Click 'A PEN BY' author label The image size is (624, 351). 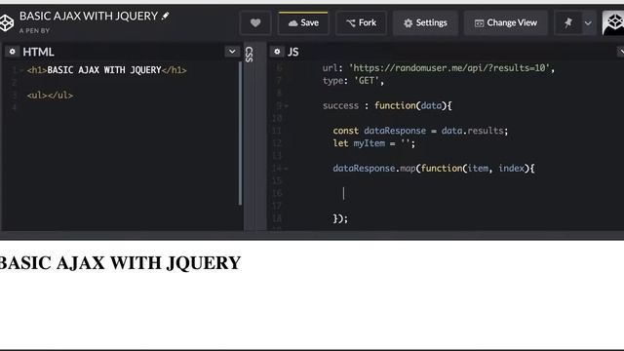tap(34, 30)
